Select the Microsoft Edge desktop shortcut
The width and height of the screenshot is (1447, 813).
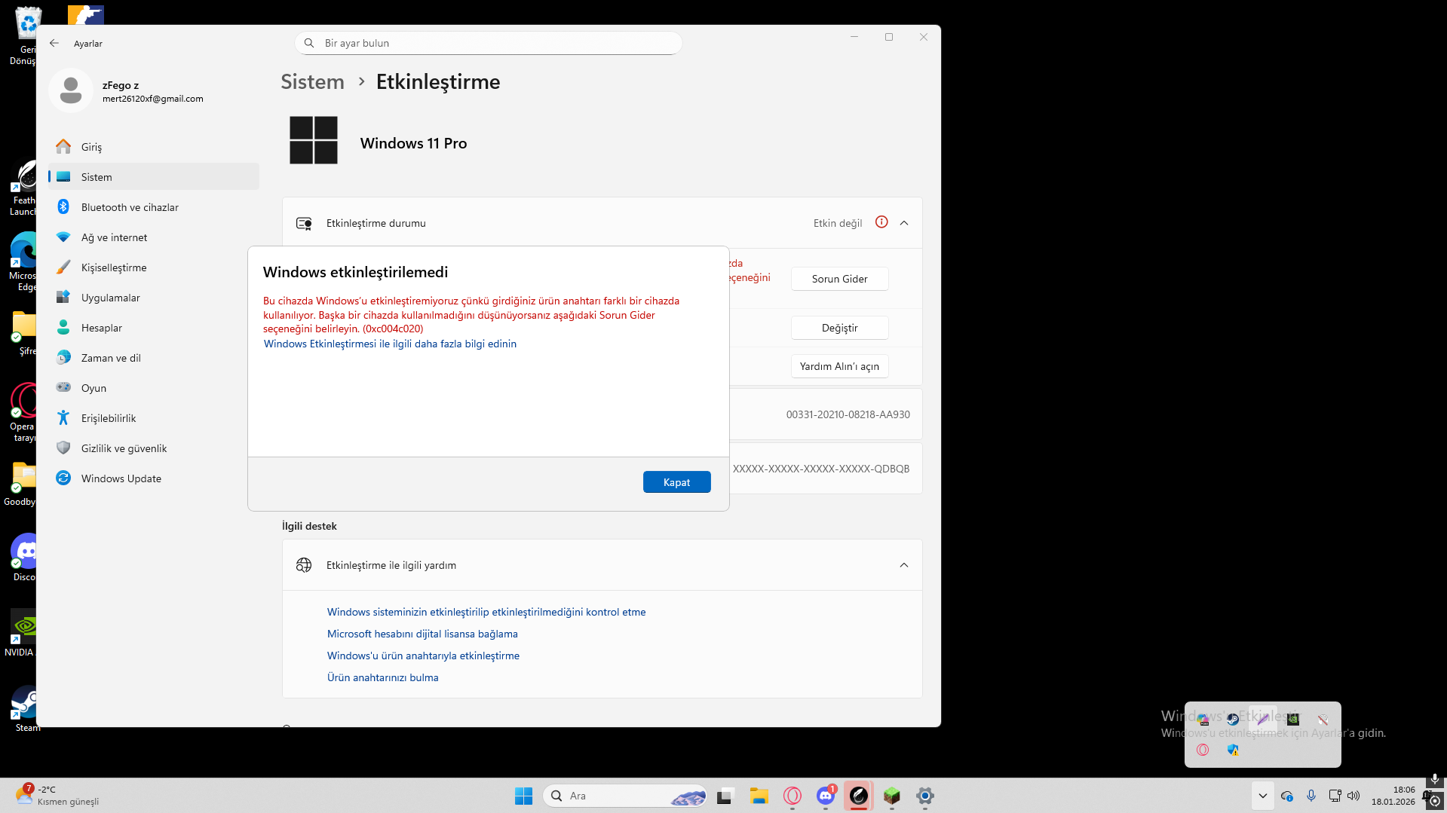pos(24,261)
